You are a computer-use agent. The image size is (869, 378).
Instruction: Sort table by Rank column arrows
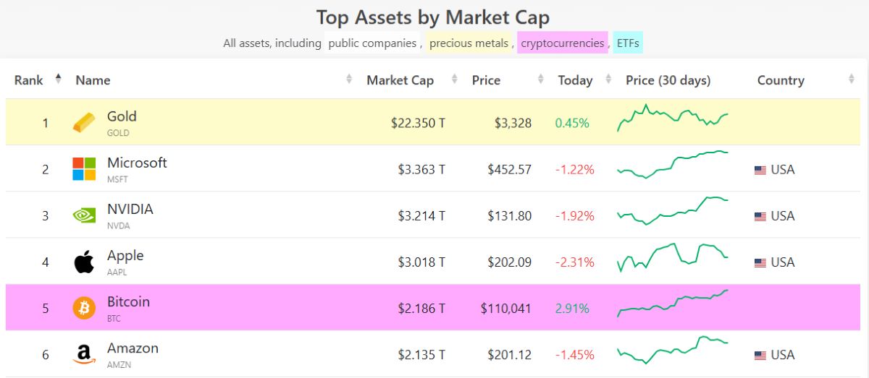pos(58,80)
